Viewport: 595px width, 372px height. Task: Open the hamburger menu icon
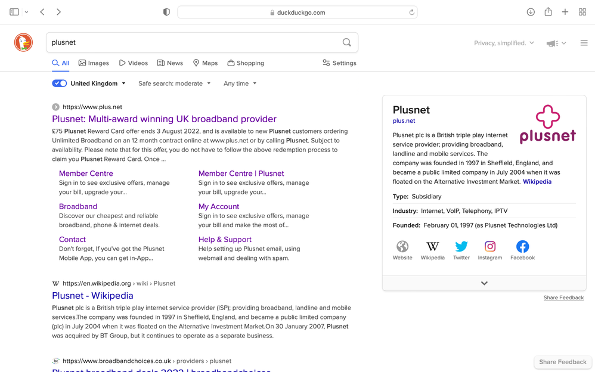point(584,42)
